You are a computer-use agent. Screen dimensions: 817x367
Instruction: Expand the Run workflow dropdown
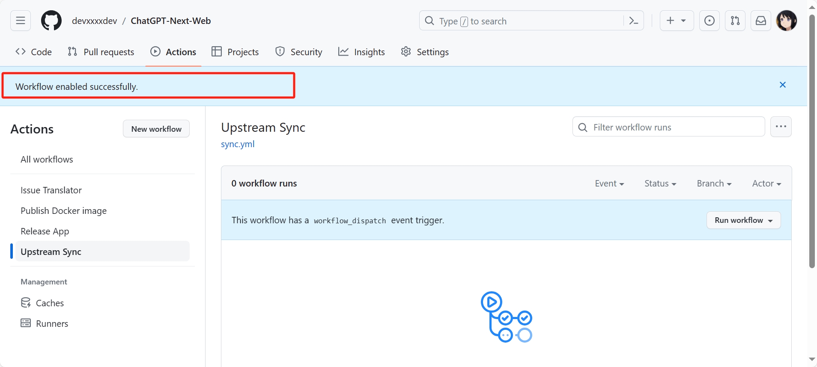[744, 220]
